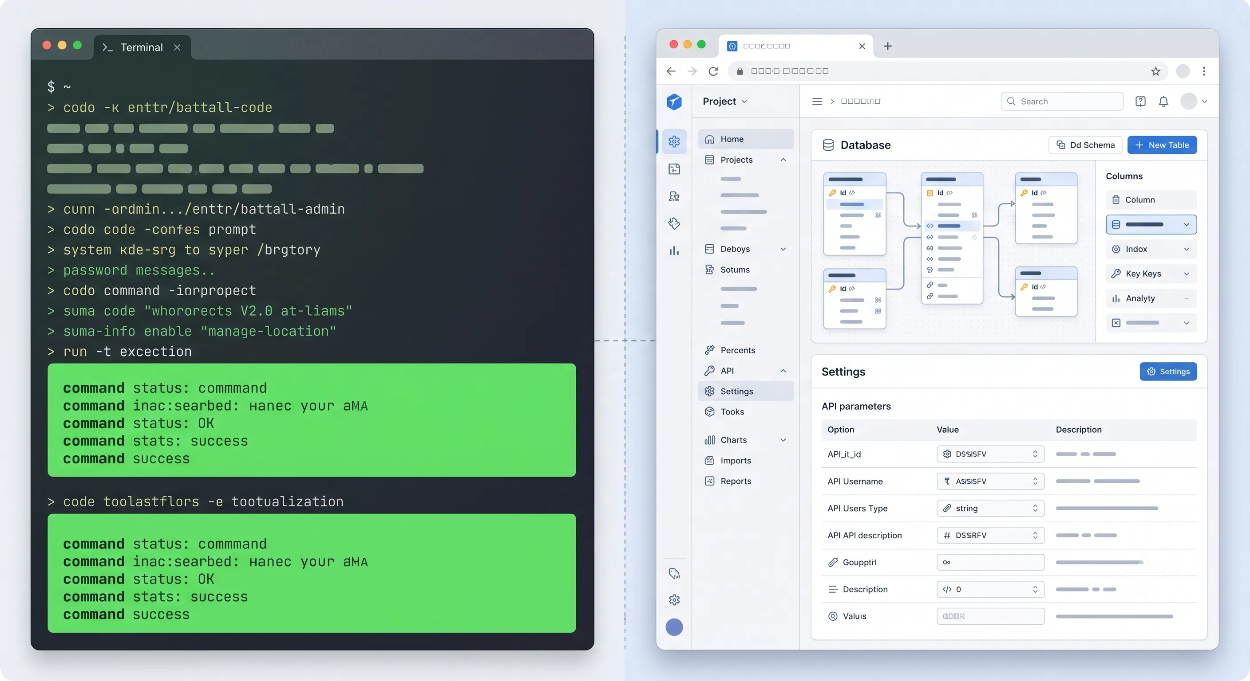
Task: Open the help question mark icon
Action: [x=1140, y=101]
